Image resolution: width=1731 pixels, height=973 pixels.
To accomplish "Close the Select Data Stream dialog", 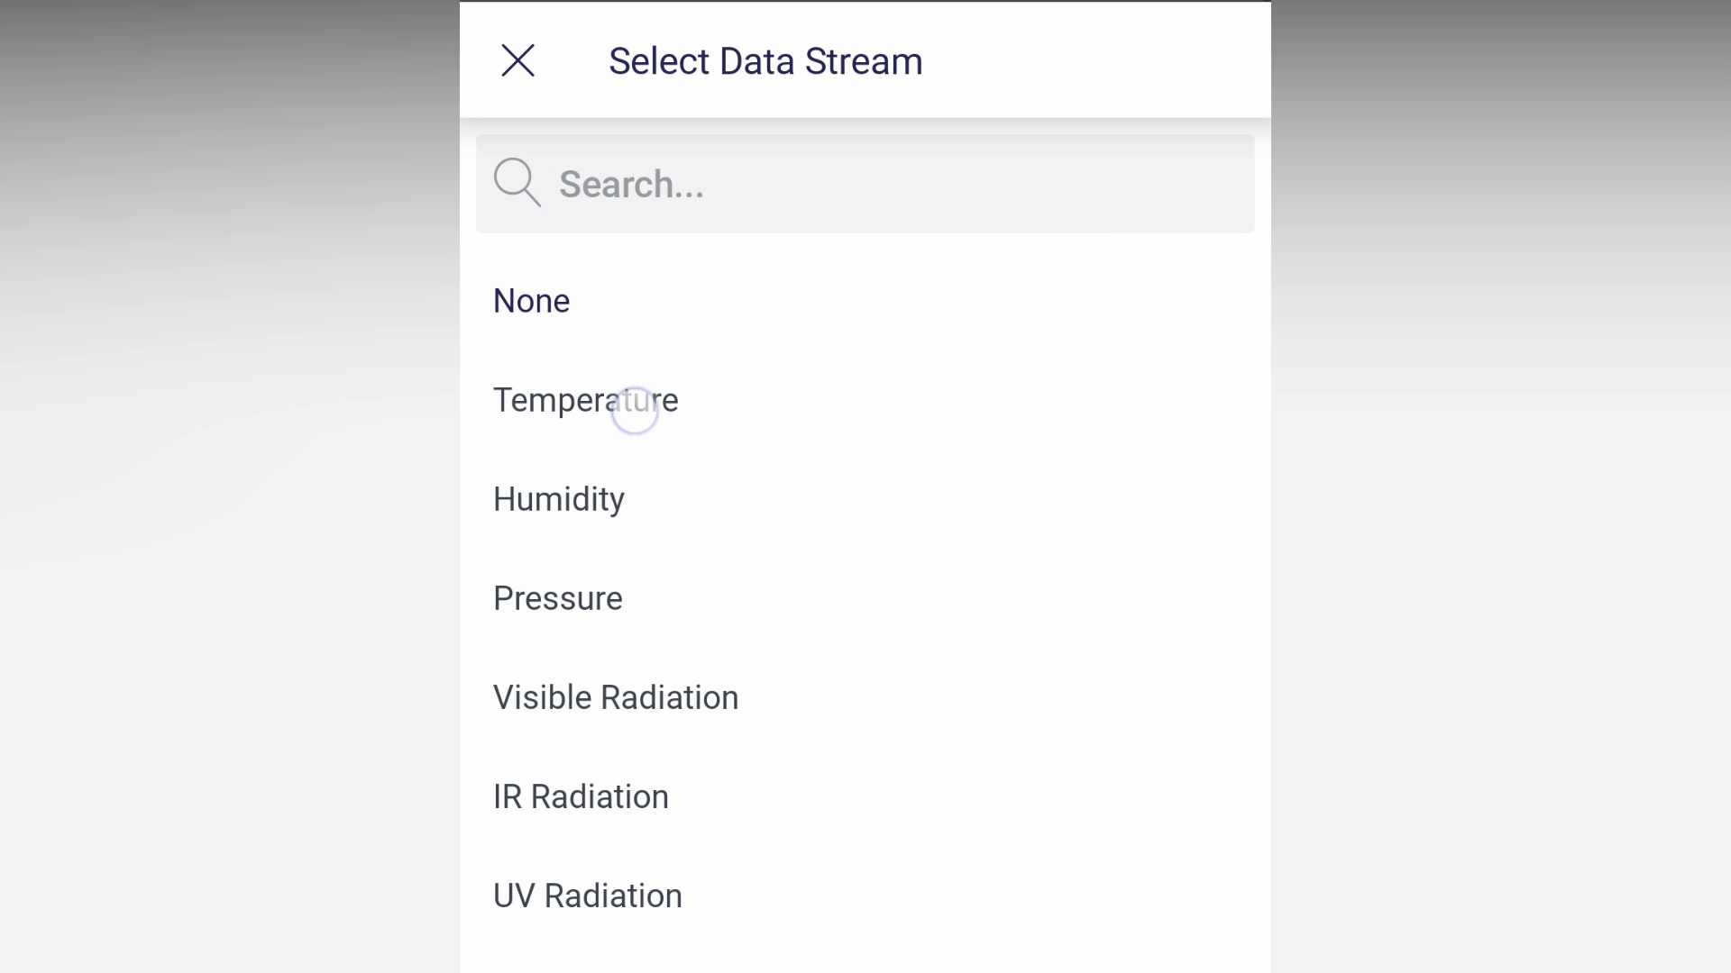I will coord(517,61).
